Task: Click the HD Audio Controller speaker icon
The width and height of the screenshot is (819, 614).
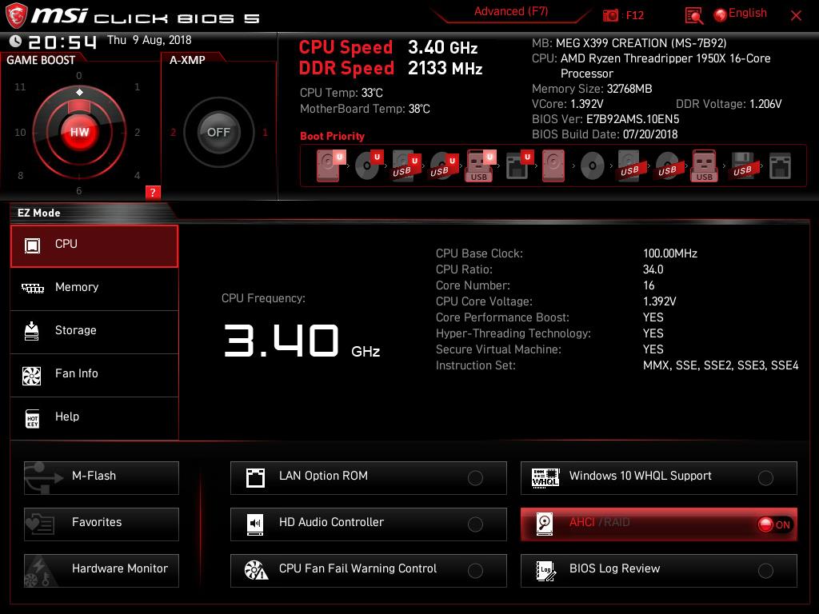Action: tap(255, 524)
